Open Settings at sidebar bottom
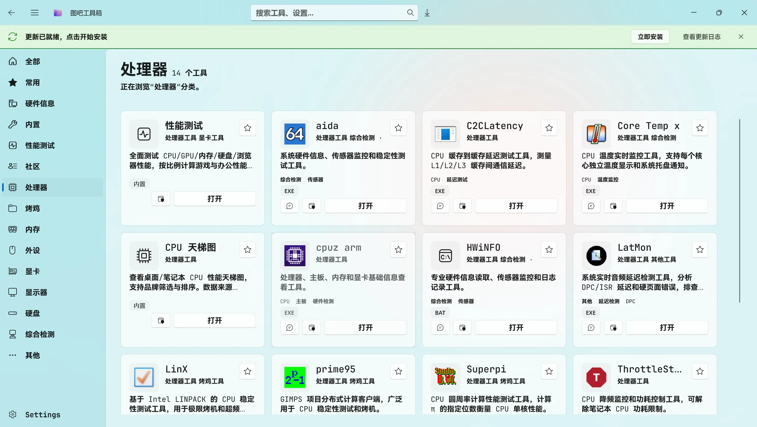 tap(53, 414)
